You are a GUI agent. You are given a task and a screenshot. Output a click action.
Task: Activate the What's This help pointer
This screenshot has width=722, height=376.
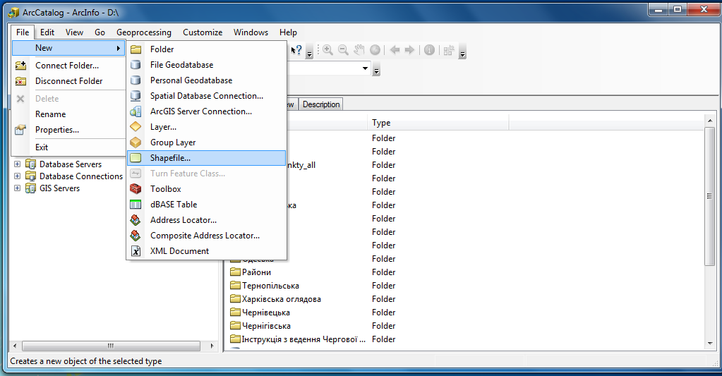(296, 49)
